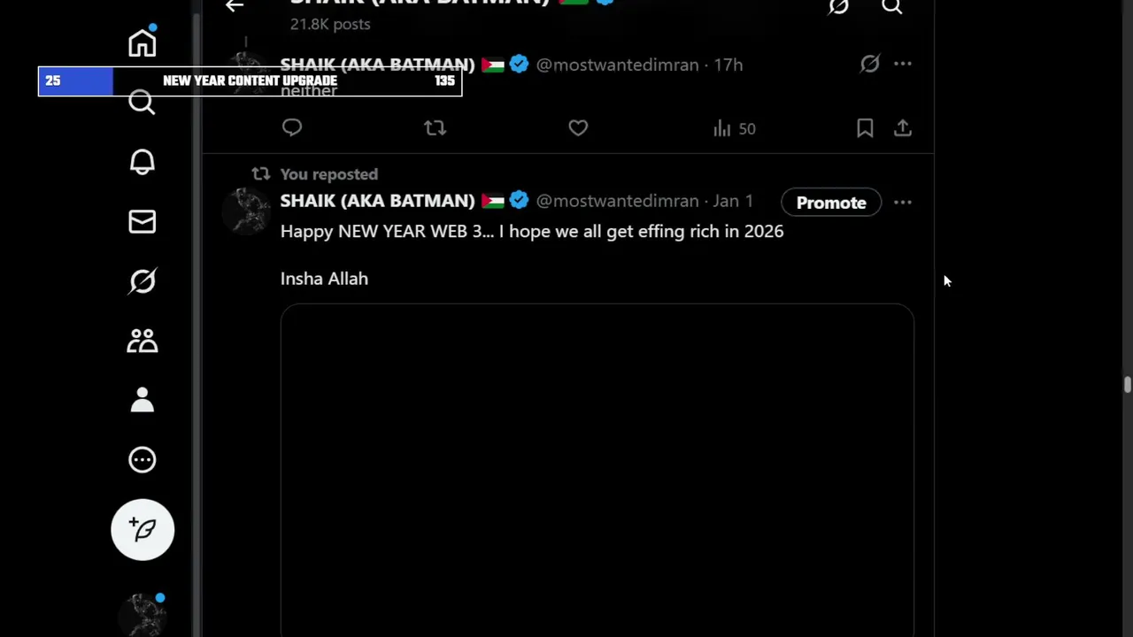The height and width of the screenshot is (637, 1133).
Task: Click the compose post feather button
Action: coord(143,529)
